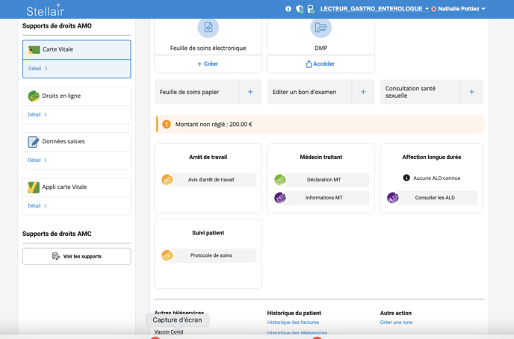The image size is (514, 339).
Task: Click Créer une note link
Action: coord(396,323)
